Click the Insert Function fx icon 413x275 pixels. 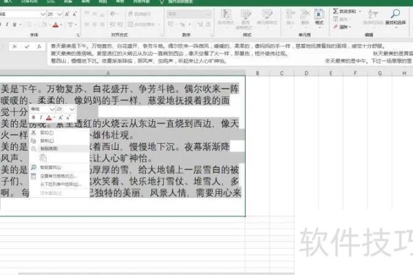tap(39, 47)
